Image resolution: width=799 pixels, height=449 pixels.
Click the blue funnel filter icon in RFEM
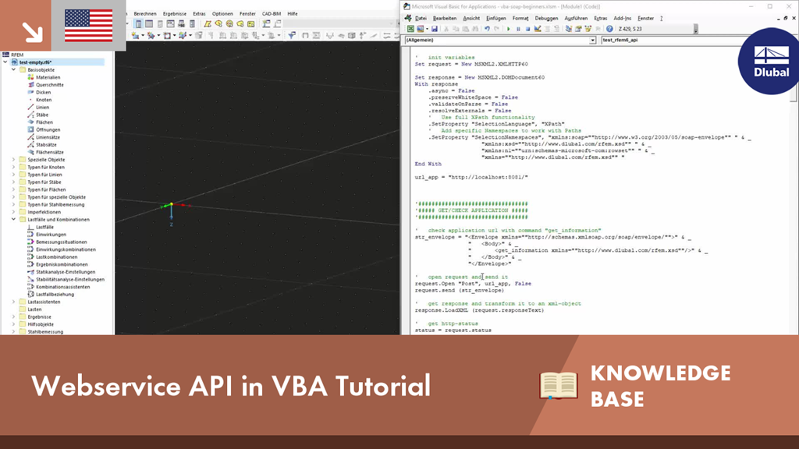292,35
